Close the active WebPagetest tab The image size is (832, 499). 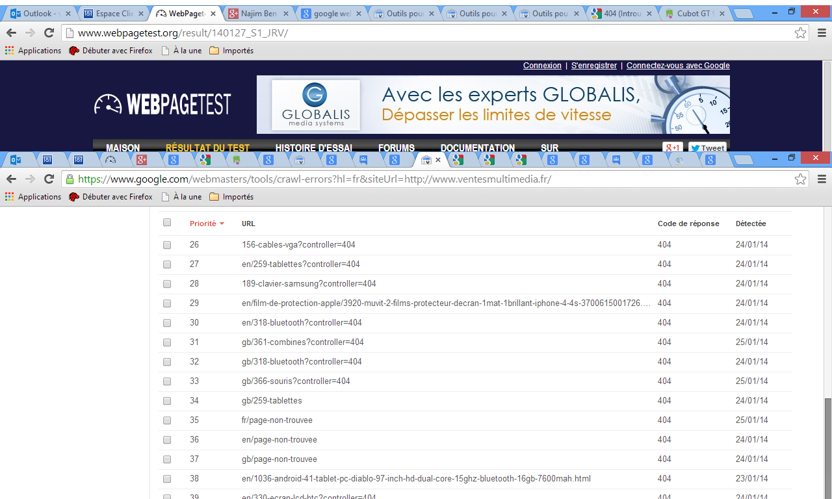click(213, 14)
